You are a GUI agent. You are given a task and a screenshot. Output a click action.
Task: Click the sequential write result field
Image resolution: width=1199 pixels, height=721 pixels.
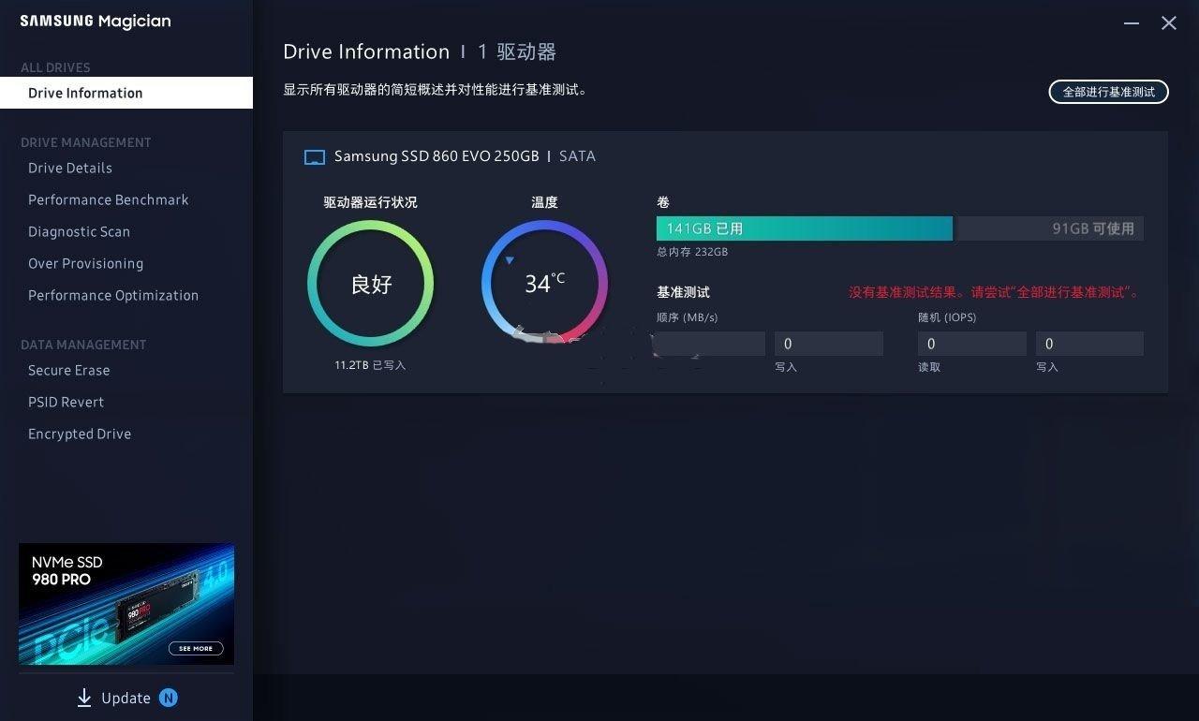(x=828, y=344)
